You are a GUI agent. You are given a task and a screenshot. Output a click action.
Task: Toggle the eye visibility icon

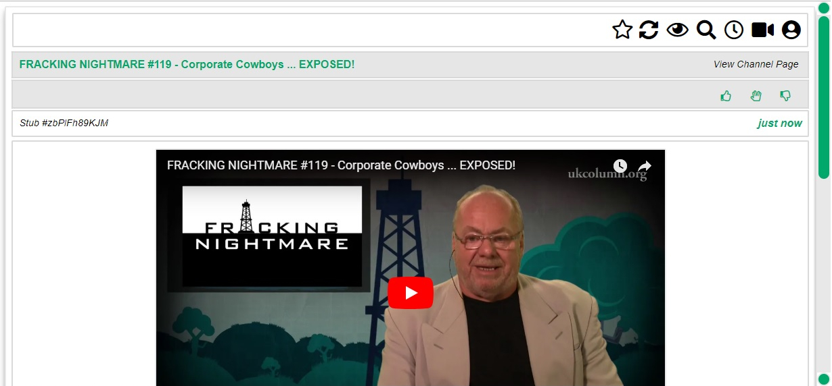[x=677, y=30]
